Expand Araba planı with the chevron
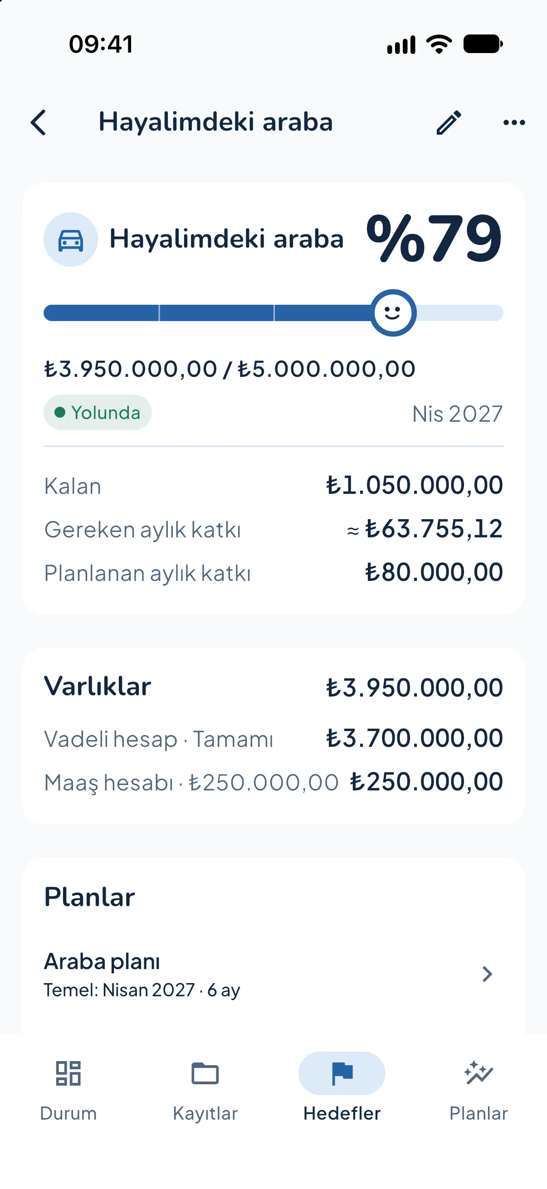547x1189 pixels. tap(487, 974)
